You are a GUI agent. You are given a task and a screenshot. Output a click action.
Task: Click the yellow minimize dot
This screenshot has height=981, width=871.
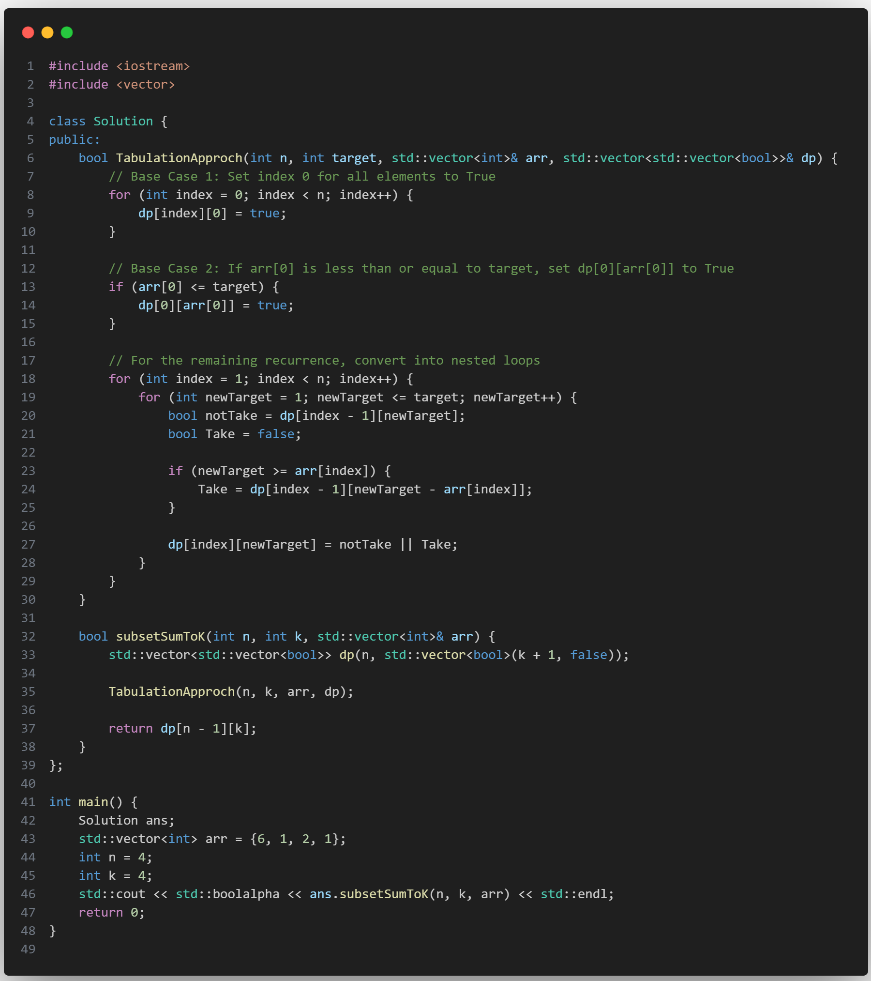point(47,32)
